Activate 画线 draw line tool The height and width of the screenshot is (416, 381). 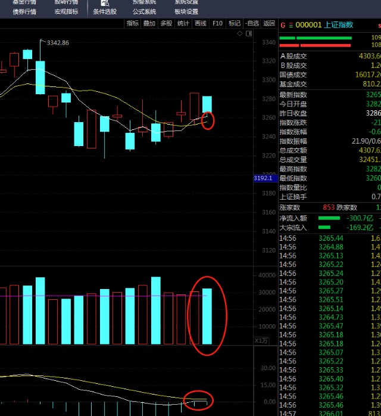coord(201,23)
